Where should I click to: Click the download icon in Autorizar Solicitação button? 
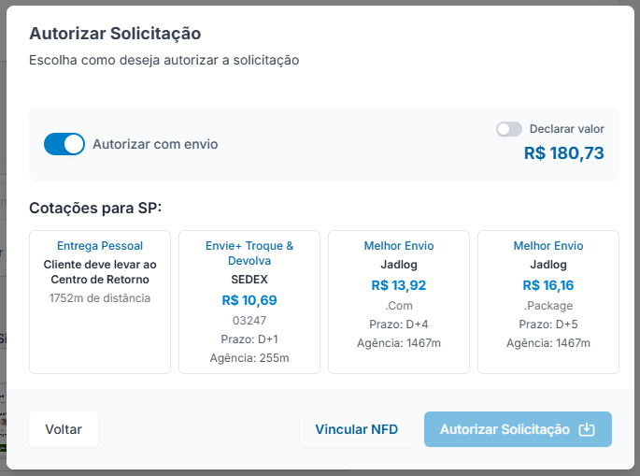[x=587, y=429]
